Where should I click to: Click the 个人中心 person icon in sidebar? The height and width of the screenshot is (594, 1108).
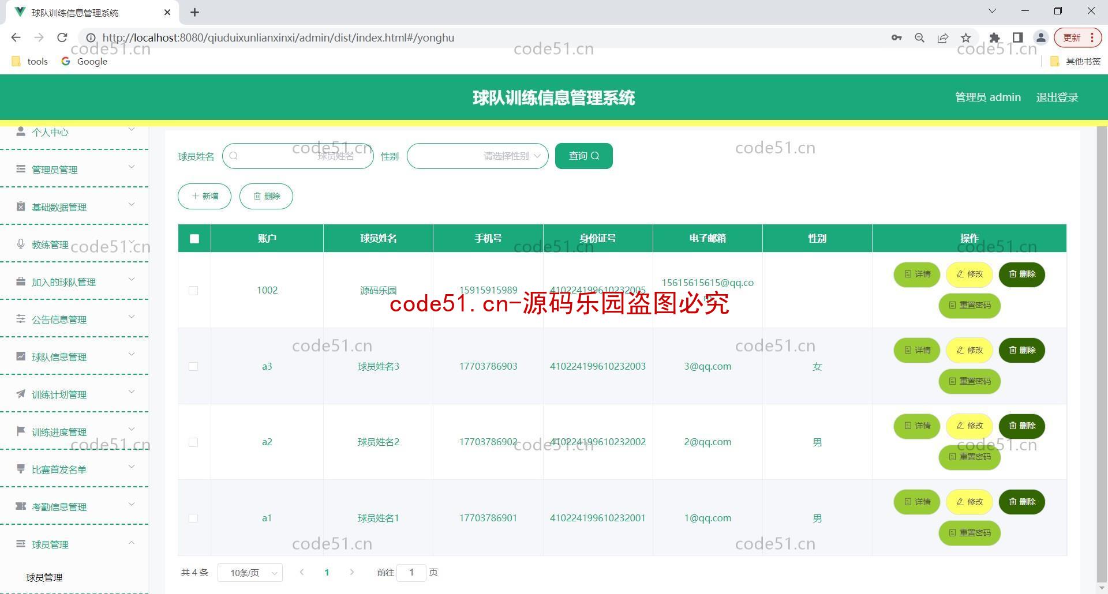pos(21,131)
